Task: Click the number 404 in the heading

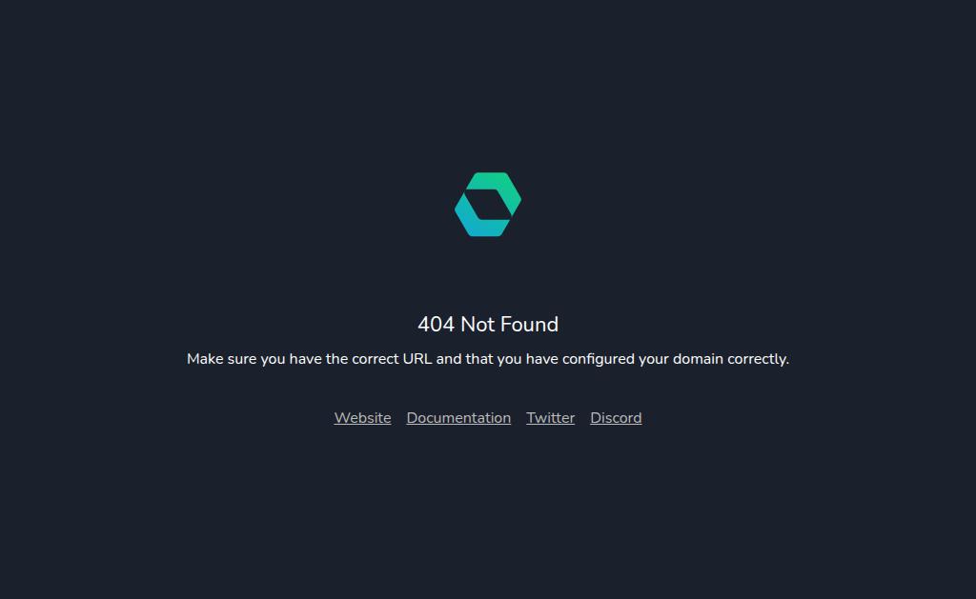Action: click(437, 324)
